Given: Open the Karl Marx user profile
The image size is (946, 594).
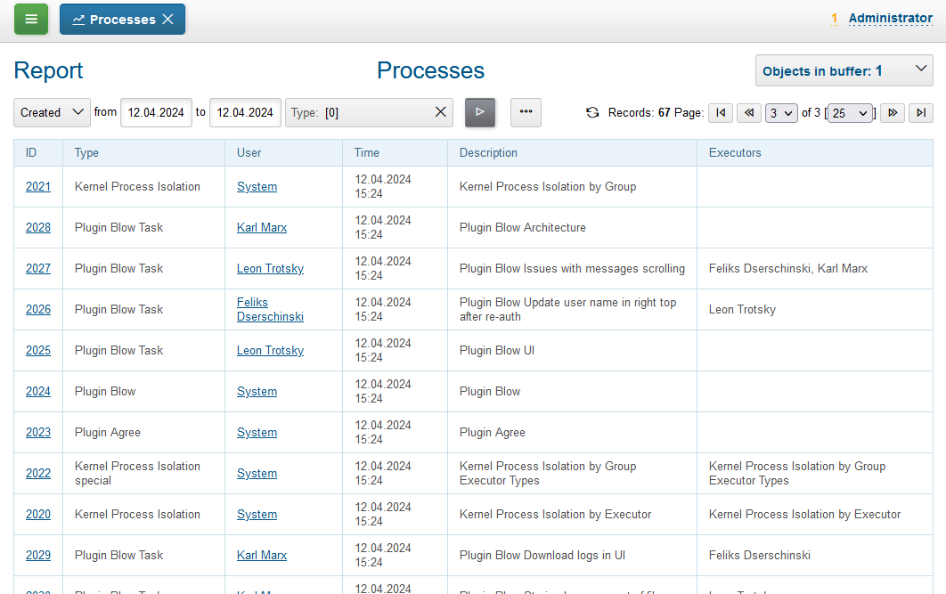Looking at the screenshot, I should click(261, 227).
